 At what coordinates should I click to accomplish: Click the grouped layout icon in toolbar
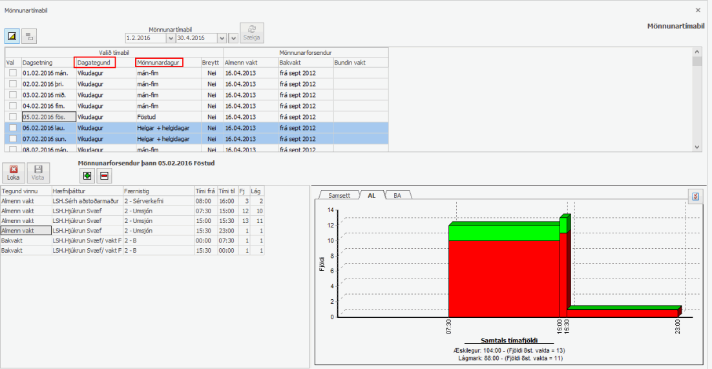coord(28,36)
